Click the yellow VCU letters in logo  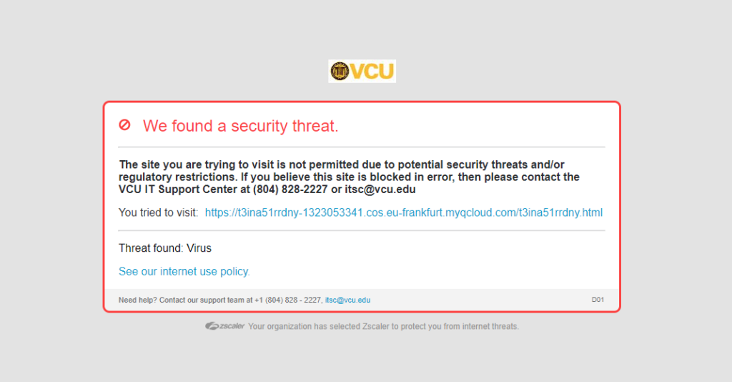click(x=372, y=71)
